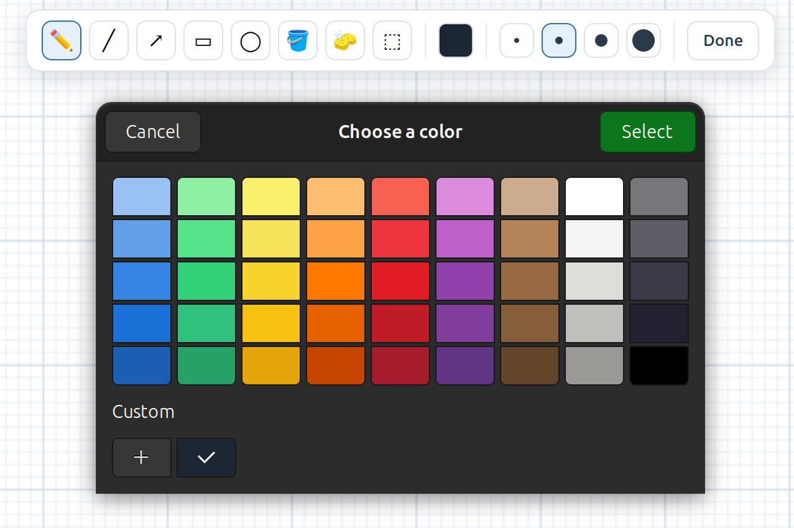Click the Done button in toolbar
Viewport: 794px width, 528px height.
[x=723, y=40]
